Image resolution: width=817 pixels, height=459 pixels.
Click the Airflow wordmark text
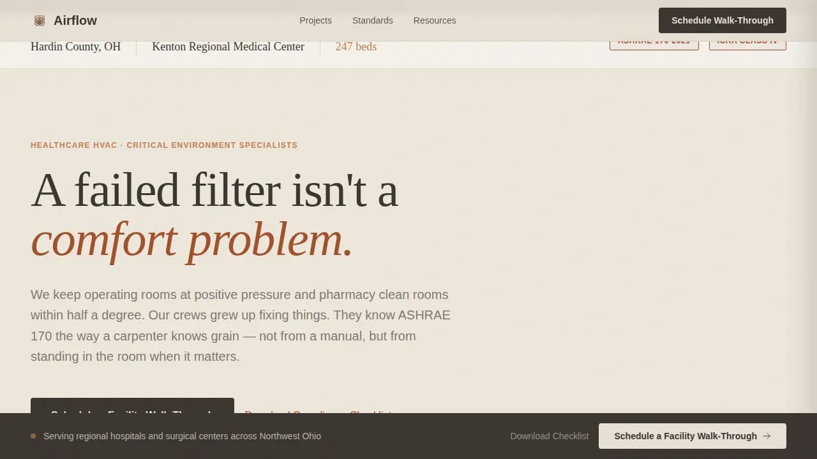75,20
